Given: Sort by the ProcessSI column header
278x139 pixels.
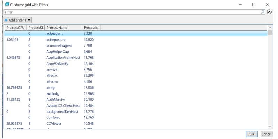Looking at the screenshot, I should click(x=36, y=28).
